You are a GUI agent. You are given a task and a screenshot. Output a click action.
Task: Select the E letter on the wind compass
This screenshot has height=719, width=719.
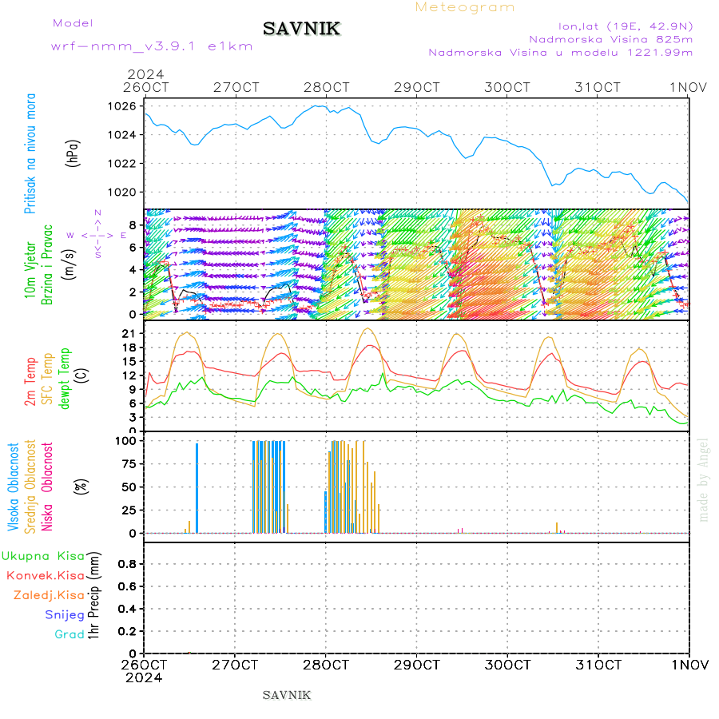click(x=123, y=235)
